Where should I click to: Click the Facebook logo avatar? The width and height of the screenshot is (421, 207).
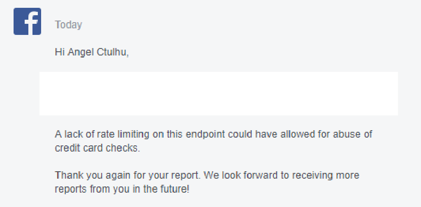pos(27,21)
